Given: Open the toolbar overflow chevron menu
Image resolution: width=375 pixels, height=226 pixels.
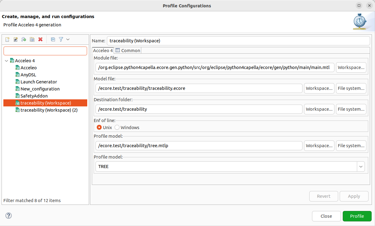Looking at the screenshot, I should pyautogui.click(x=68, y=39).
